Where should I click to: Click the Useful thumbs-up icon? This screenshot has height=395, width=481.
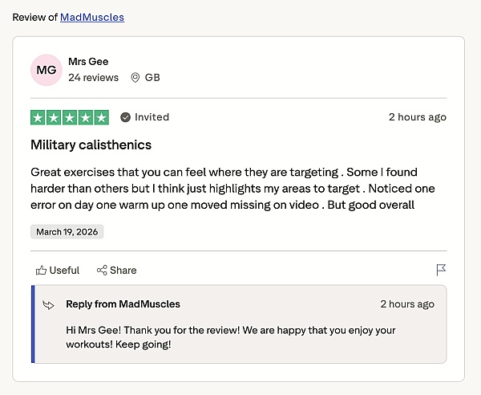coord(41,271)
